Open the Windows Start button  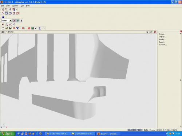pyautogui.click(x=8, y=133)
